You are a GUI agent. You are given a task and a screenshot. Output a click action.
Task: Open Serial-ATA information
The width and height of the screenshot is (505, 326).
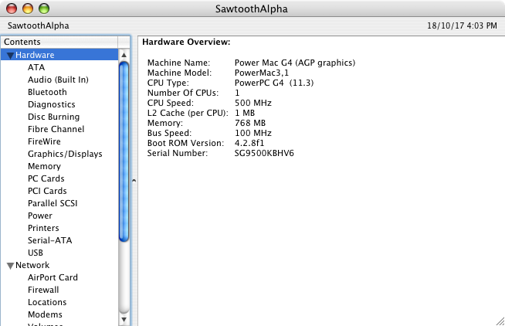tap(50, 240)
